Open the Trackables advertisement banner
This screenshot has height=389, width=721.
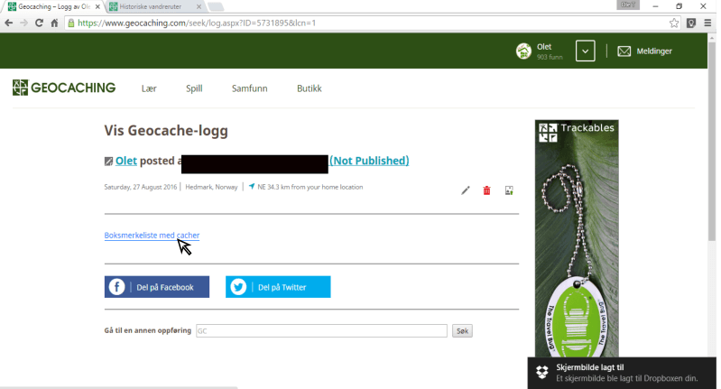(x=577, y=238)
